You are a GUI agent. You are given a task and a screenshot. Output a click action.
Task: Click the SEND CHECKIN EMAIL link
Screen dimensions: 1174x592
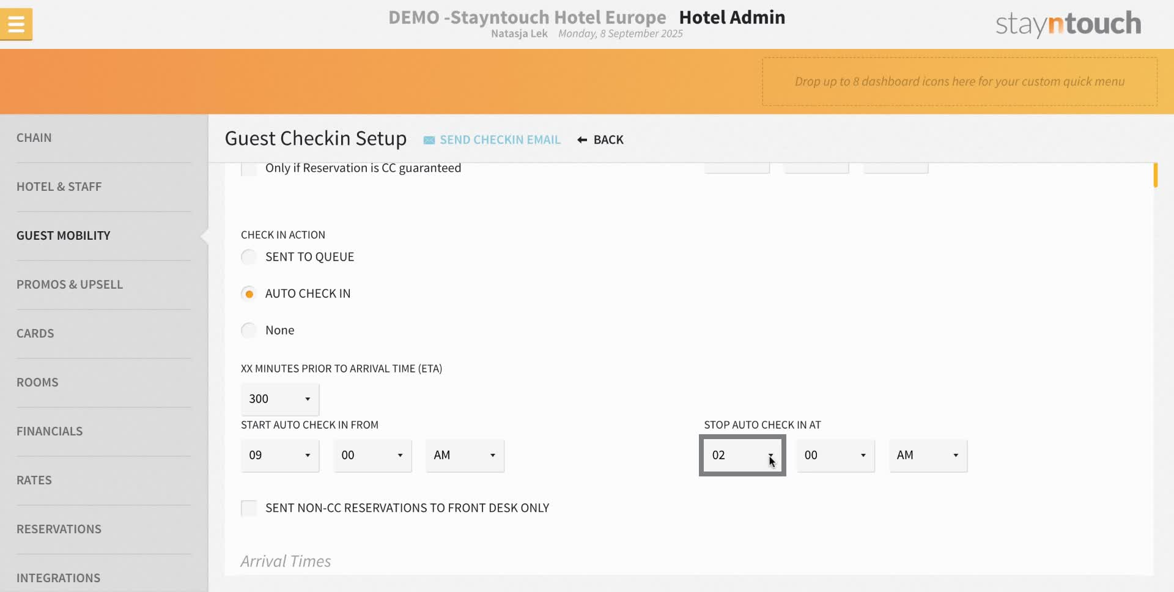pos(500,139)
